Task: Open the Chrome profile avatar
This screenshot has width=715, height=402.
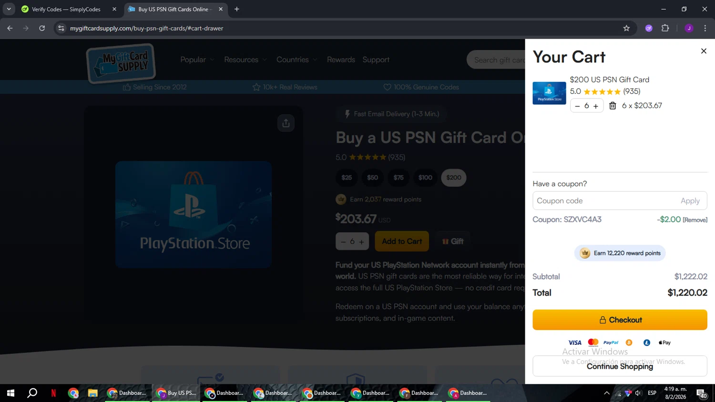Action: pos(689,28)
